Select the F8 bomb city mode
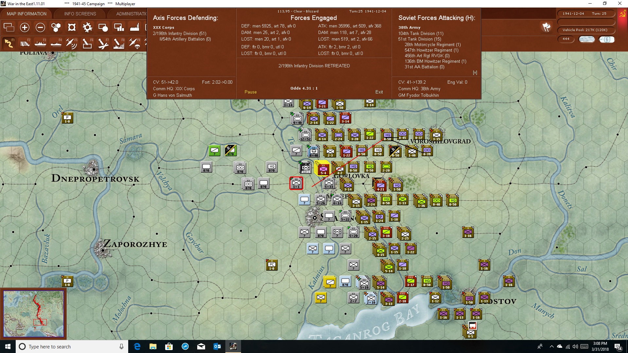Screen dimensions: 628x353 [x=119, y=43]
